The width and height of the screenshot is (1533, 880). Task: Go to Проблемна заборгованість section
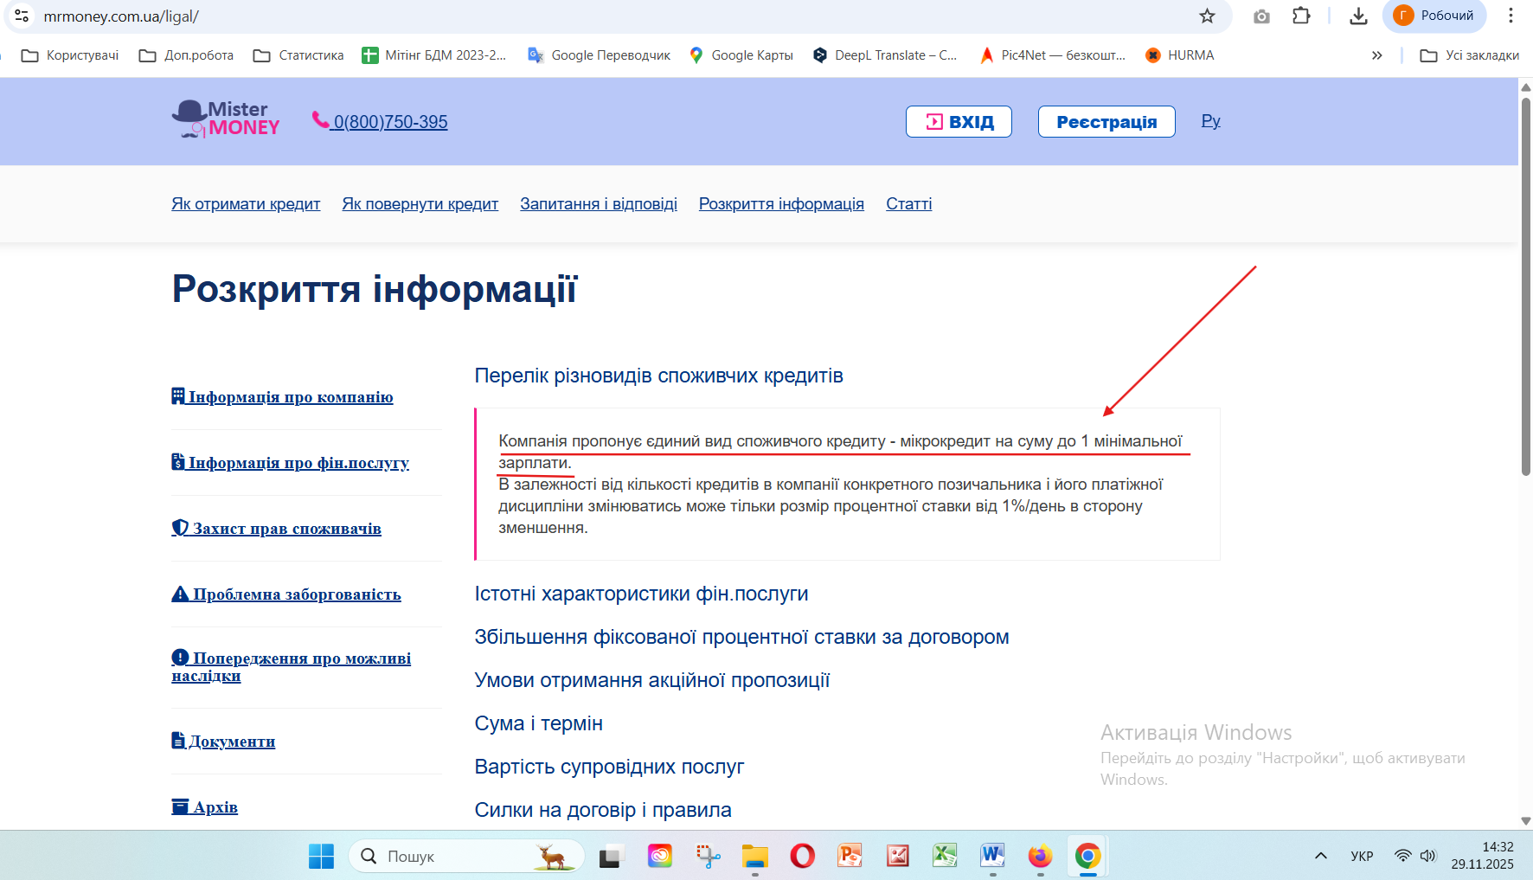[x=286, y=594]
